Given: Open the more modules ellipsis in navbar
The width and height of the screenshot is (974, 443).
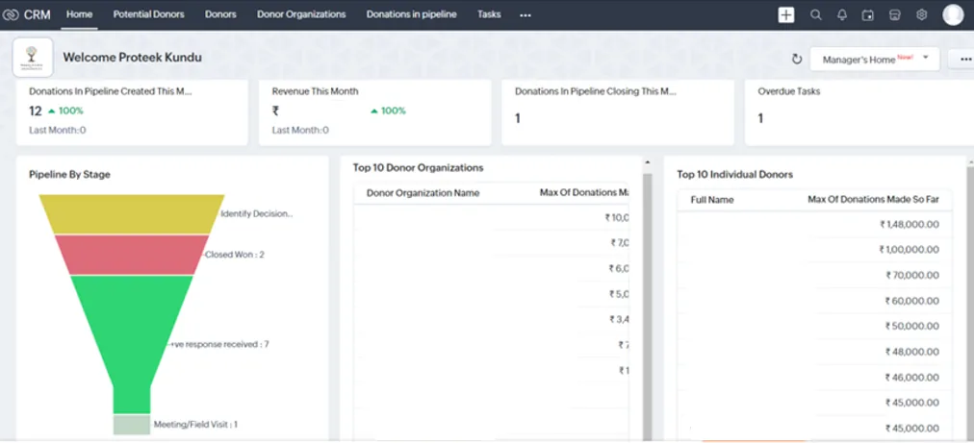Looking at the screenshot, I should (x=525, y=14).
